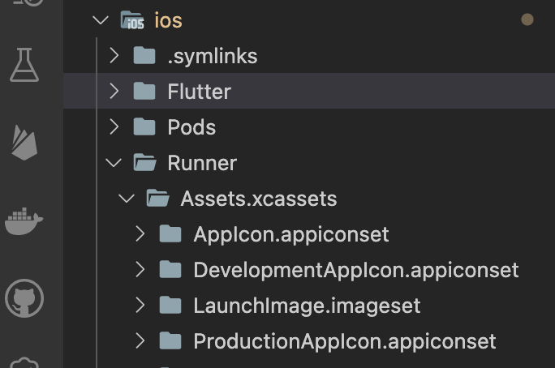This screenshot has height=368, width=555.
Task: Click the Pods folder icon
Action: point(144,126)
